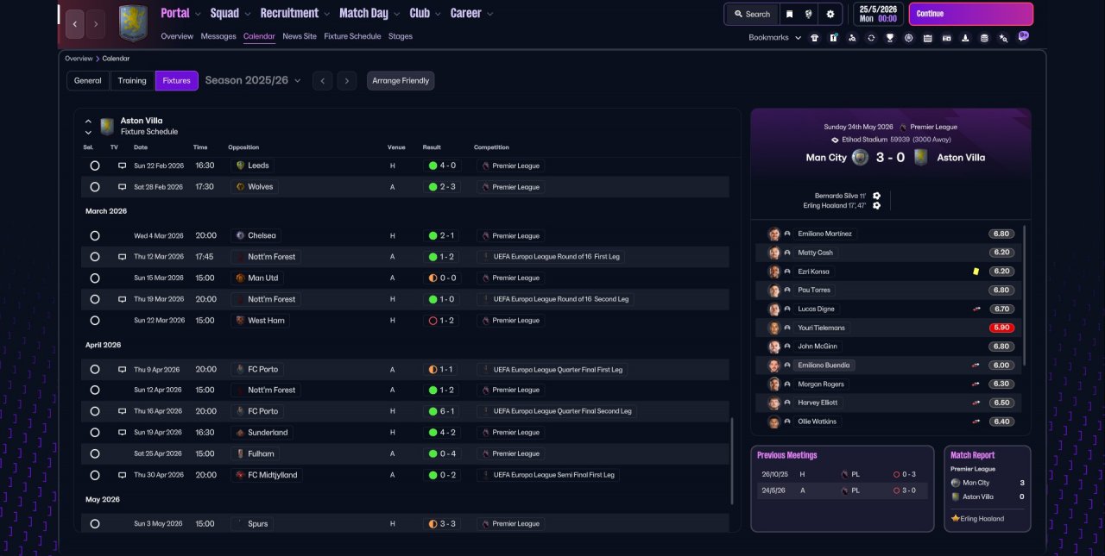Expand the Match Day menu chevron
Image resolution: width=1105 pixels, height=556 pixels.
click(x=396, y=14)
